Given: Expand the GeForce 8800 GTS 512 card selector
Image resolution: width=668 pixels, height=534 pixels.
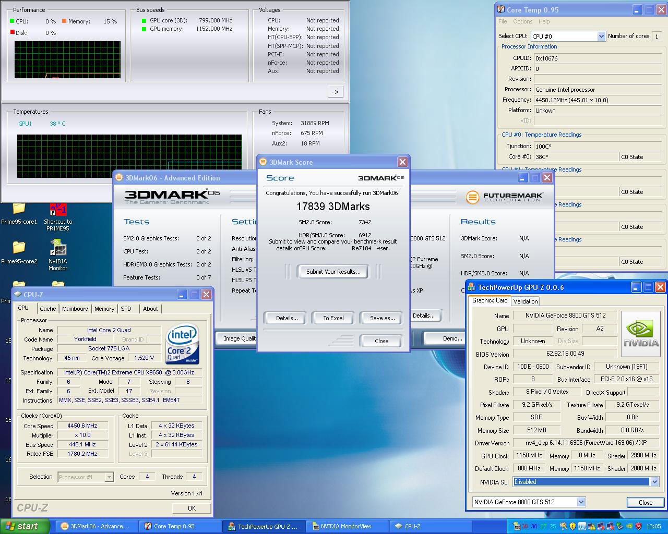Looking at the screenshot, I should pos(581,502).
